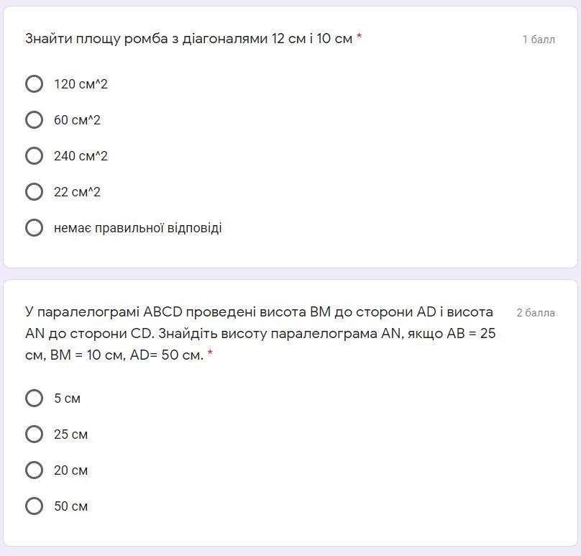Image resolution: width=581 pixels, height=556 pixels.
Task: Select radio for 'немає правильної відповіді'
Action: pyautogui.click(x=34, y=228)
